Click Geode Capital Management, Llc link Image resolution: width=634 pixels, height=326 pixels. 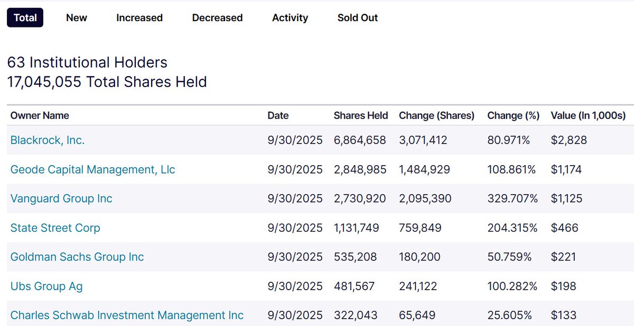click(x=93, y=170)
